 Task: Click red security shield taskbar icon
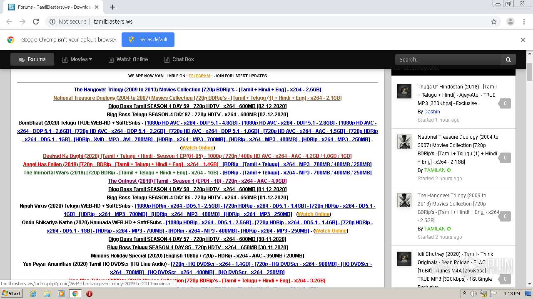pyautogui.click(x=89, y=294)
